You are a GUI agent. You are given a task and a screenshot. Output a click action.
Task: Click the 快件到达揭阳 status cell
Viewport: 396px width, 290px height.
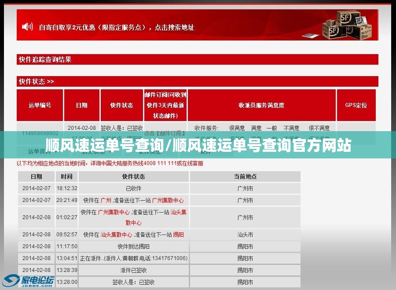(134, 246)
